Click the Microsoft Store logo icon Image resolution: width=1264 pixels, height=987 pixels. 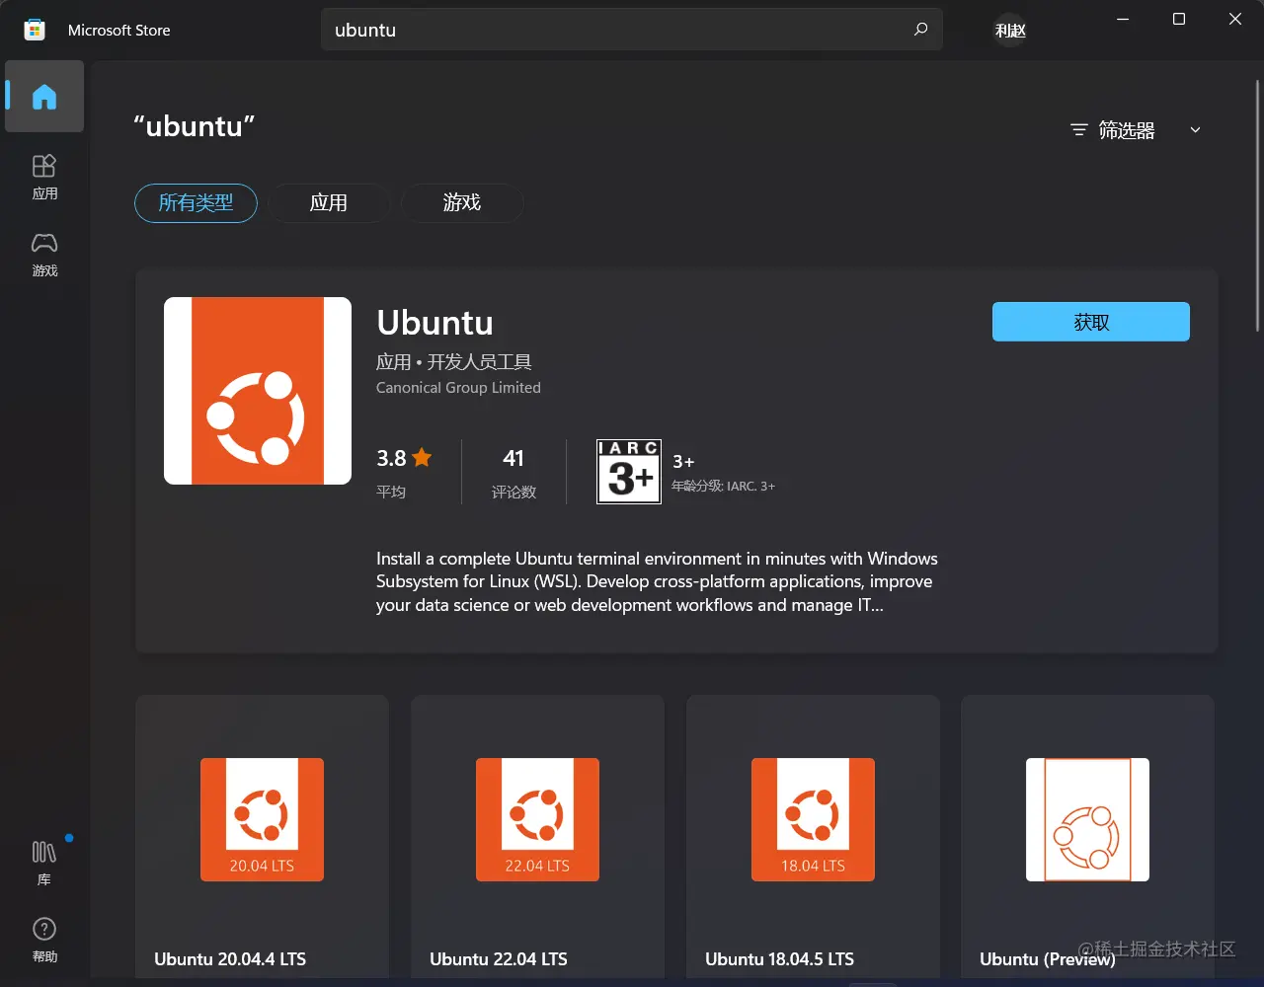[35, 30]
